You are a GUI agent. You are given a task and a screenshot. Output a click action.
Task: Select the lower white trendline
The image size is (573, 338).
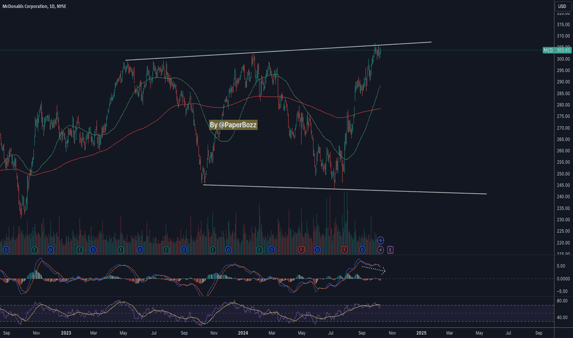[x=345, y=189]
